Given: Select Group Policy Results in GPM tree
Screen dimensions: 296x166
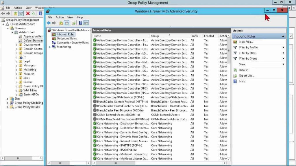Looking at the screenshot, I should [x=27, y=107].
